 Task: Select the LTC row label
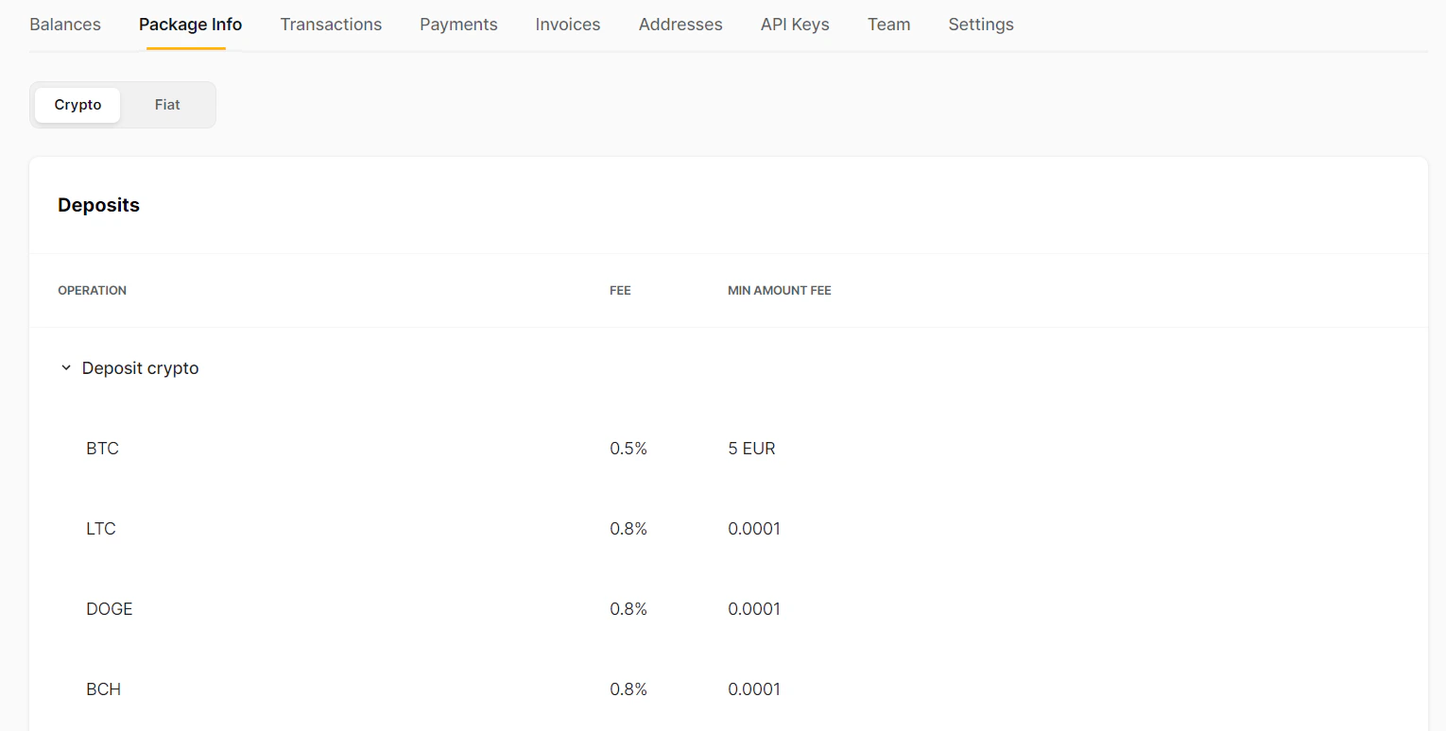click(100, 529)
